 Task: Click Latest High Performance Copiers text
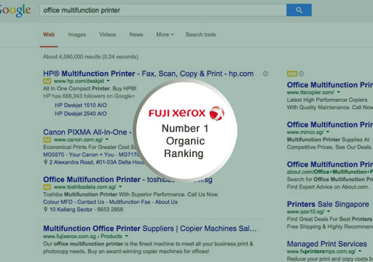pyautogui.click(x=327, y=100)
